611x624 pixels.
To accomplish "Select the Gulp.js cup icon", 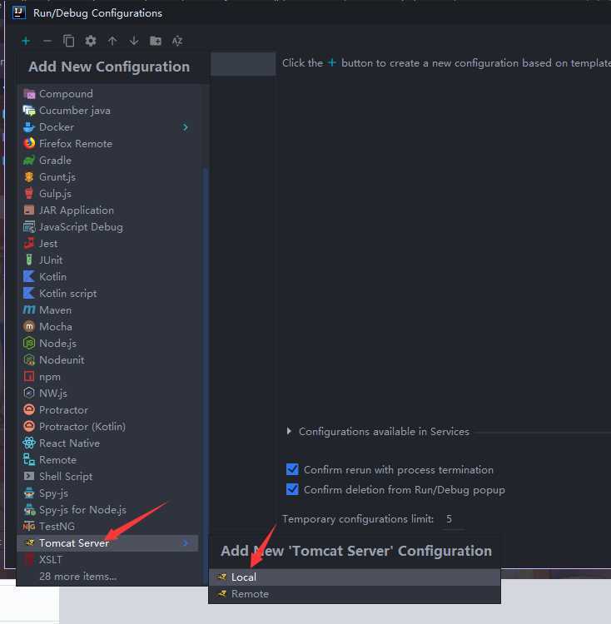I will coord(29,194).
